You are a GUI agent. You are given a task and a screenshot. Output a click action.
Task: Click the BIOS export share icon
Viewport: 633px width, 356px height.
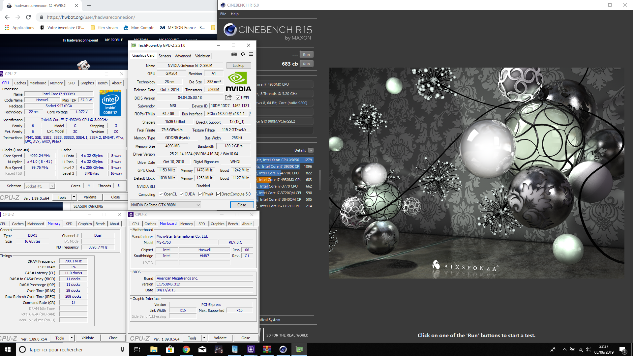coord(228,98)
